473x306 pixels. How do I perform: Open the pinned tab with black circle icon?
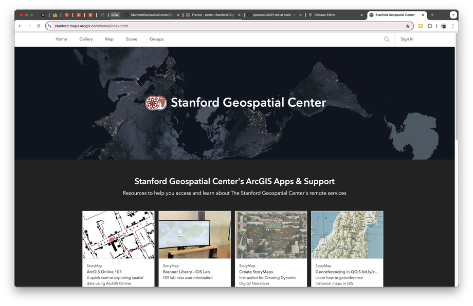click(43, 15)
